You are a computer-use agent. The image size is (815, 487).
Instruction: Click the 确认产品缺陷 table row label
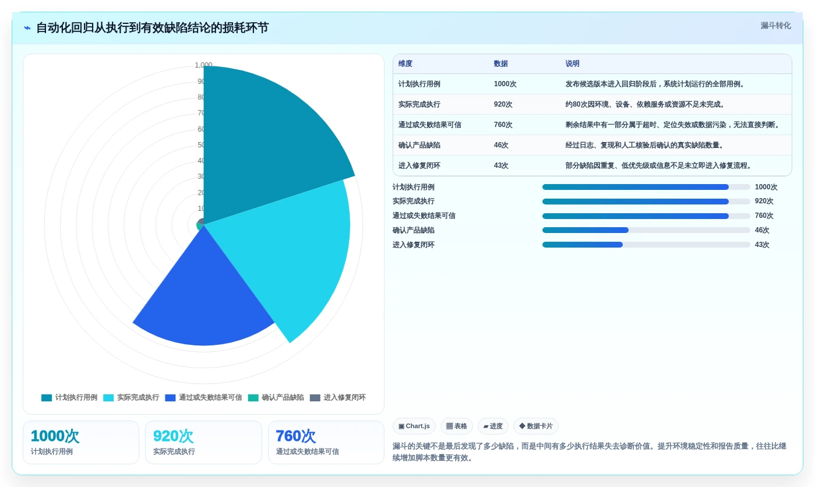point(419,146)
